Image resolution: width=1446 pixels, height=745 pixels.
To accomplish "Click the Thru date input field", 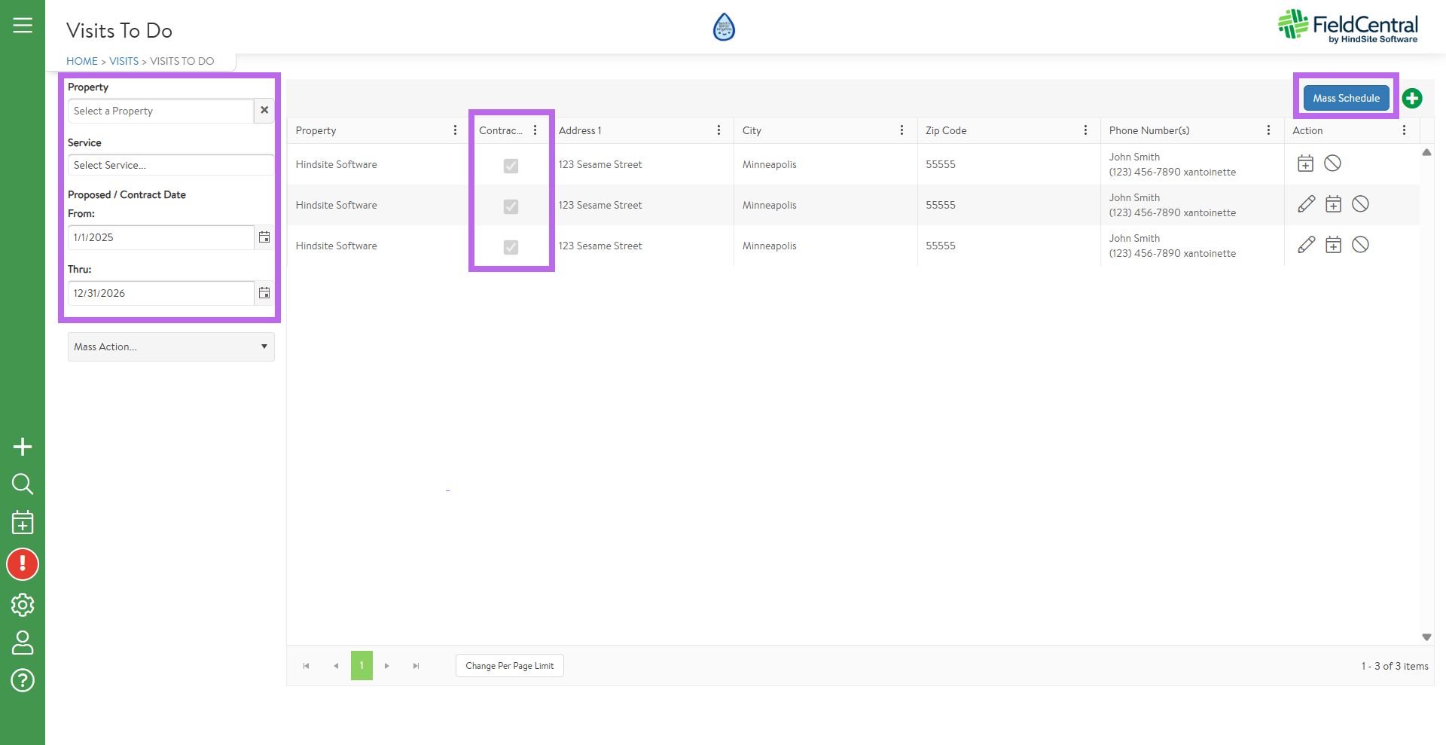I will [160, 293].
